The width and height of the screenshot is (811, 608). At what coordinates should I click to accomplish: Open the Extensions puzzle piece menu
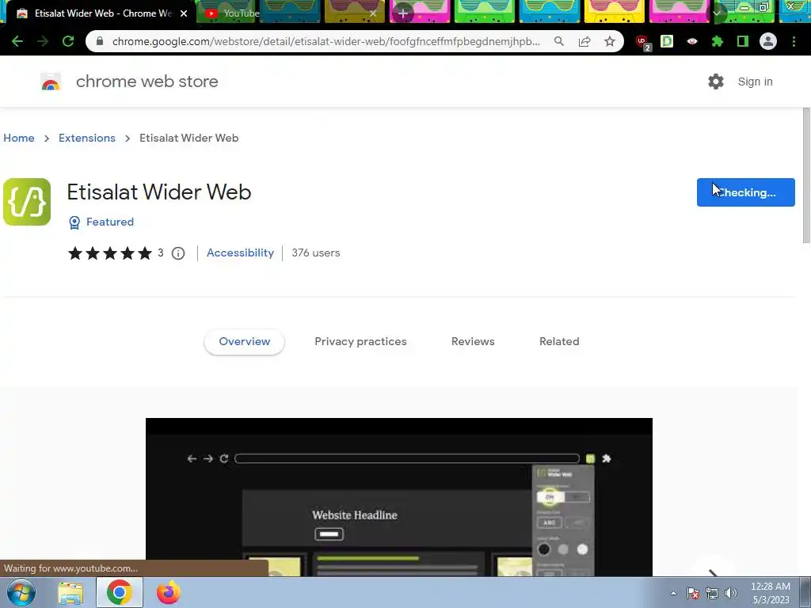click(x=718, y=41)
